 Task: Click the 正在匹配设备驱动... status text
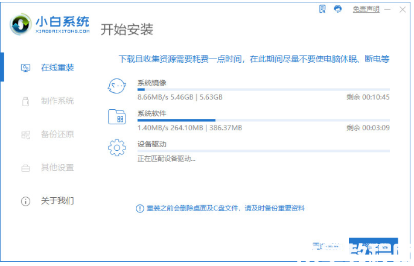click(167, 159)
